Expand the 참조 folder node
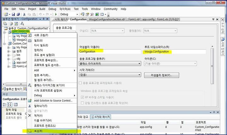This screenshot has width=227, height=135. point(9,51)
